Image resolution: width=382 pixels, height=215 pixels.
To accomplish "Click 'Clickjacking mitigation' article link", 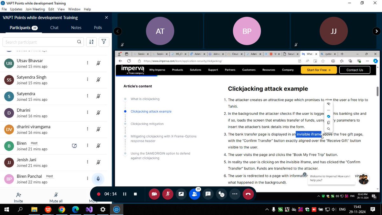I will [147, 124].
